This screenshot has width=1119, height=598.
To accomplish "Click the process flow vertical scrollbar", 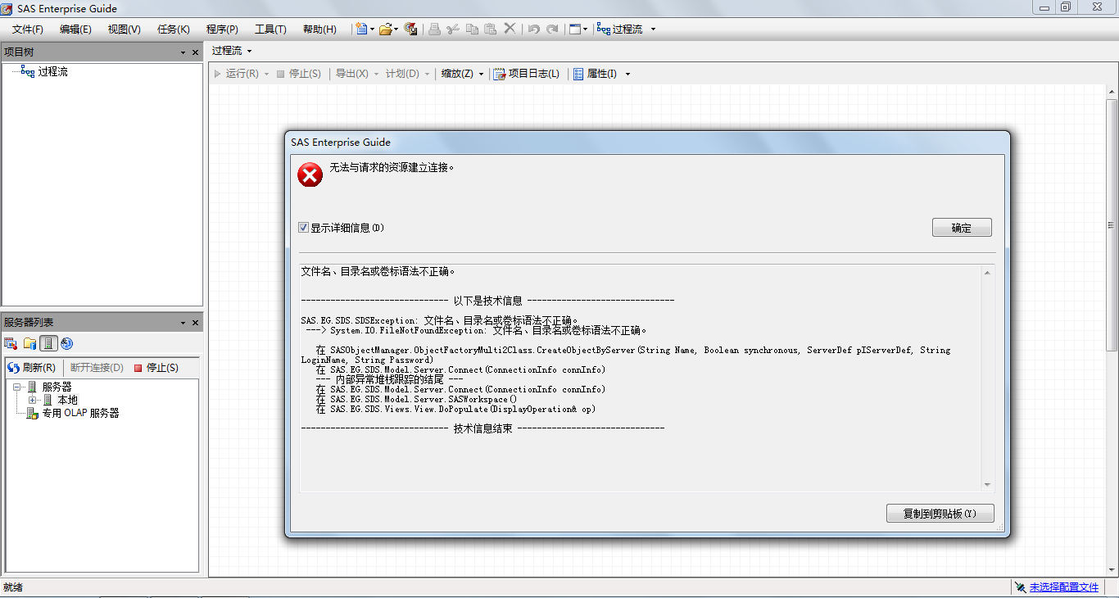I will [x=1112, y=331].
